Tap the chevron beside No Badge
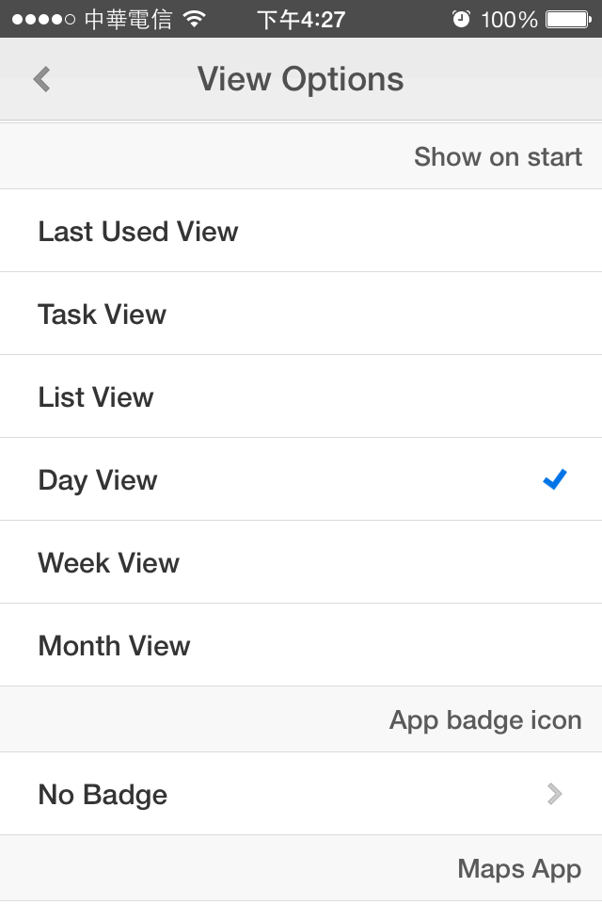This screenshot has width=602, height=904. pyautogui.click(x=555, y=795)
